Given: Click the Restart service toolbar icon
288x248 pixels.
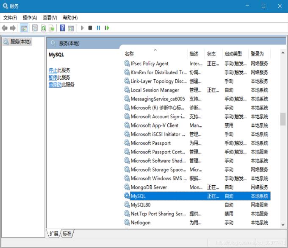Looking at the screenshot, I should click(107, 28).
